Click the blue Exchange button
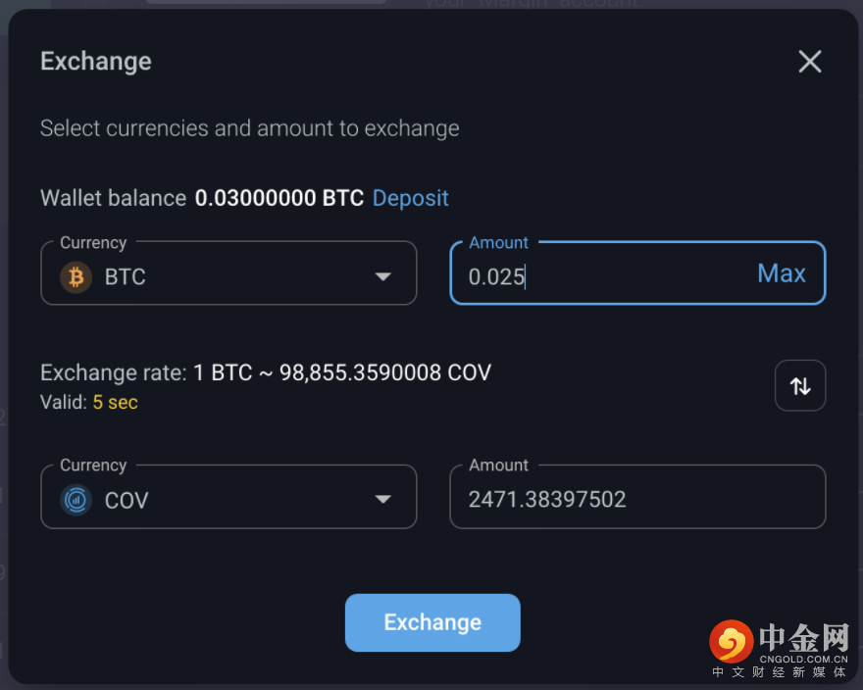 coord(432,622)
